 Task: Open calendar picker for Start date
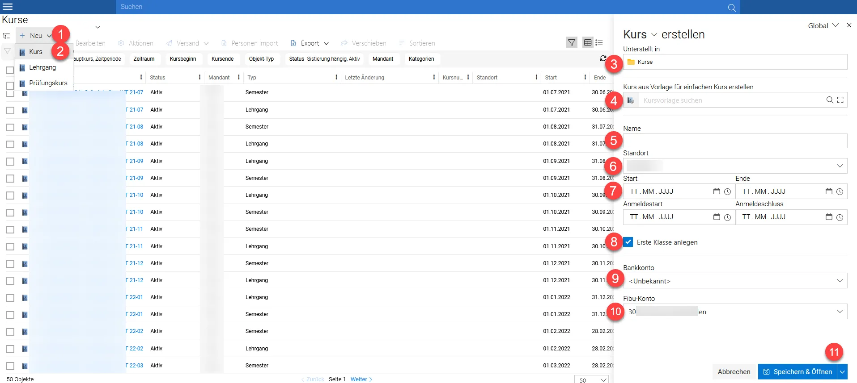tap(717, 191)
